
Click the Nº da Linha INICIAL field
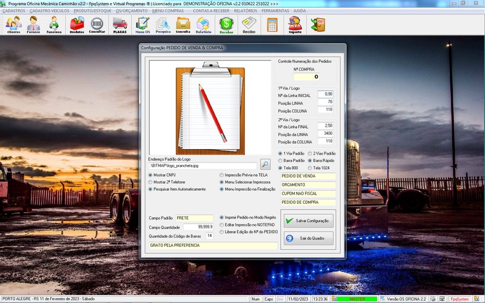pos(326,95)
